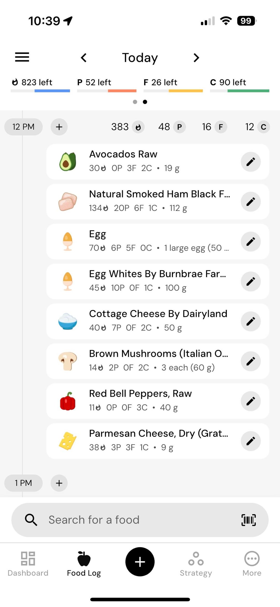The width and height of the screenshot is (280, 607).
Task: Edit the Red Bell Peppers entry
Action: pyautogui.click(x=250, y=401)
